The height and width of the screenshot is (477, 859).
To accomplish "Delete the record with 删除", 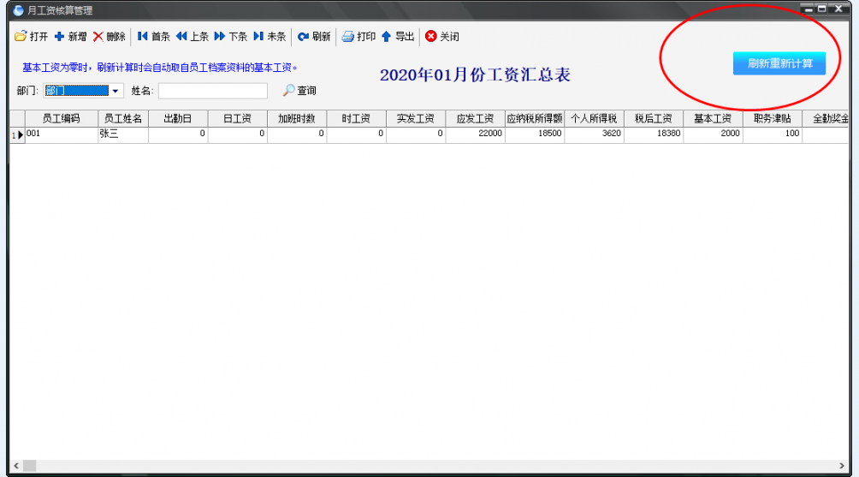I will [109, 36].
